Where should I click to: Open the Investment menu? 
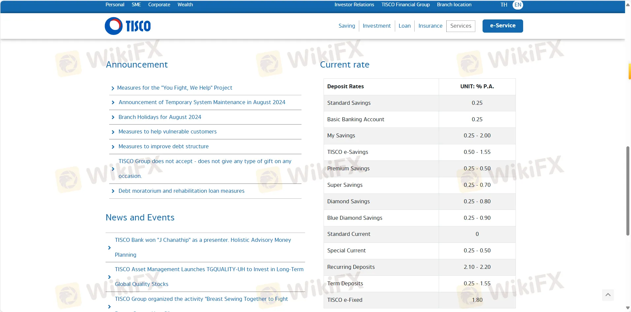[x=377, y=26]
